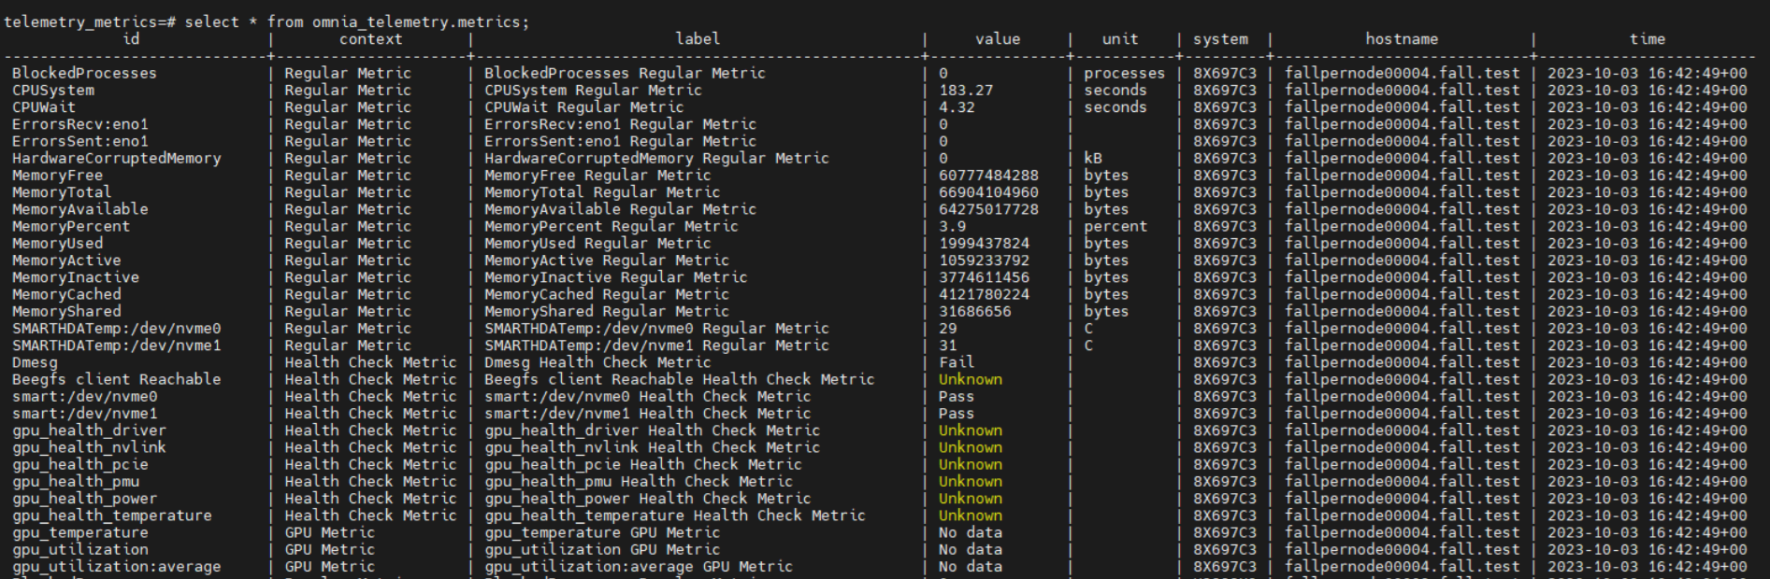Click the 'processes' unit for BlockedProcesses
The height and width of the screenshot is (579, 1770).
(x=1125, y=73)
